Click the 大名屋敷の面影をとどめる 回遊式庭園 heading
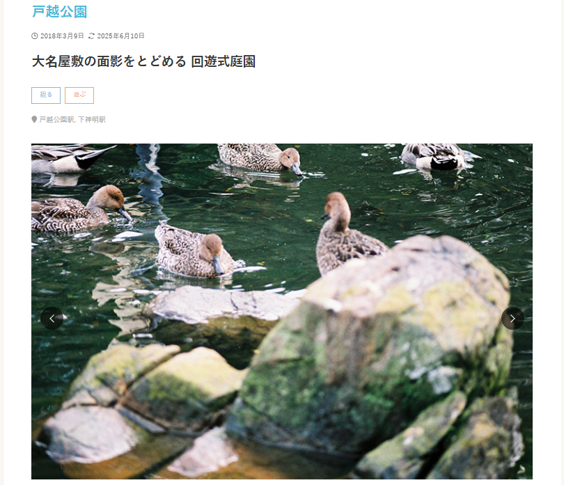The width and height of the screenshot is (564, 485). [x=143, y=61]
